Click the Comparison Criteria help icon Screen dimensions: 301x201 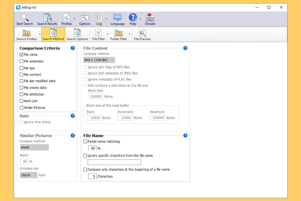coord(73,48)
